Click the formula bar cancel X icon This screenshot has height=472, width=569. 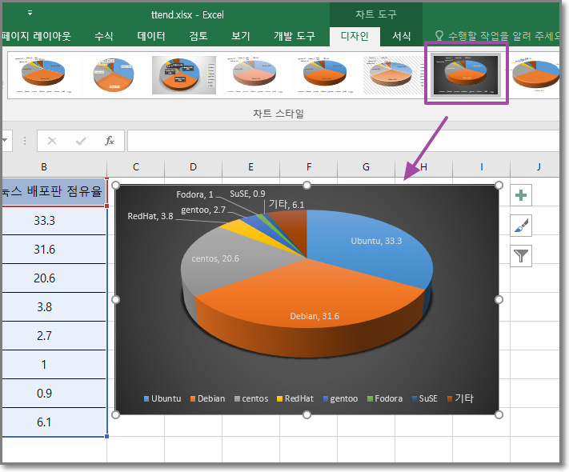pos(52,141)
